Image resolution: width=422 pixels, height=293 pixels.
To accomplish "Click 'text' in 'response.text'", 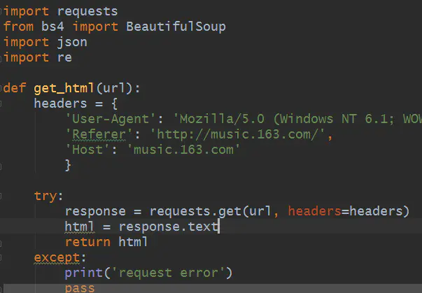I will pos(203,227).
